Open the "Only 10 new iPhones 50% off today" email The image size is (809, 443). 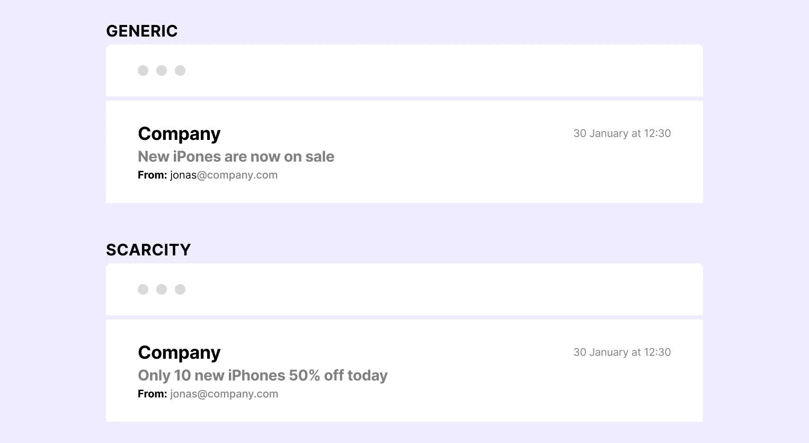(262, 376)
